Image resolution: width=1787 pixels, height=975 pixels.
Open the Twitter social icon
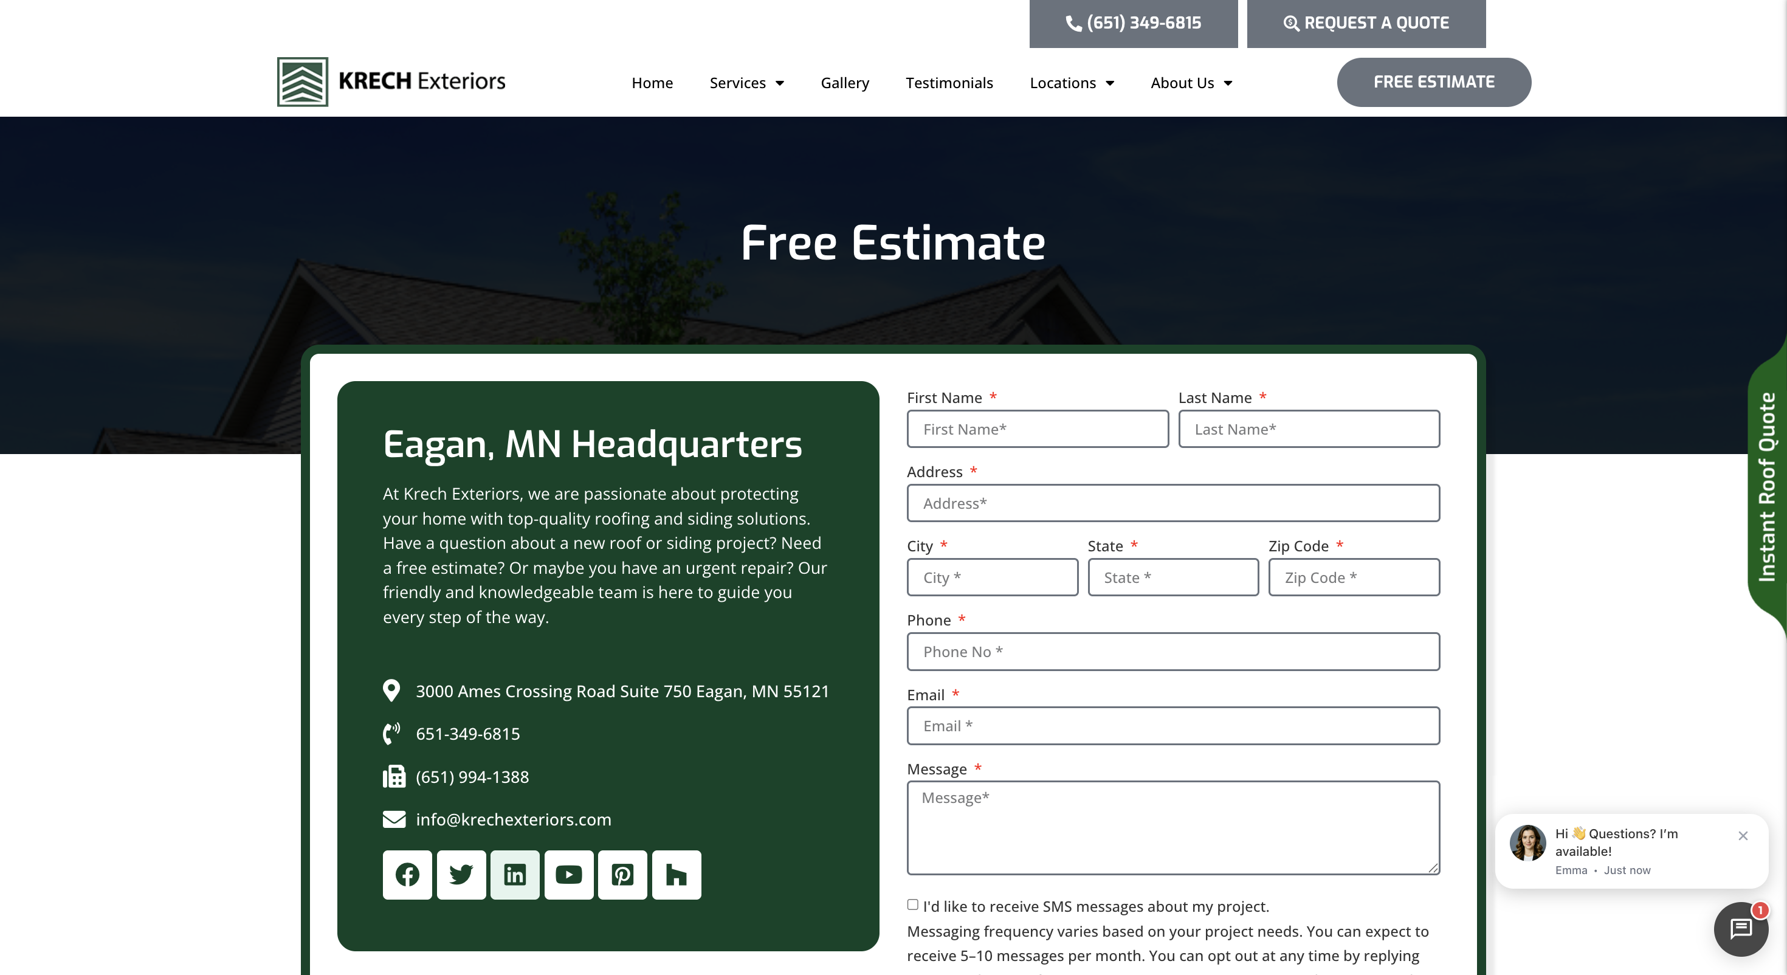[x=461, y=874]
